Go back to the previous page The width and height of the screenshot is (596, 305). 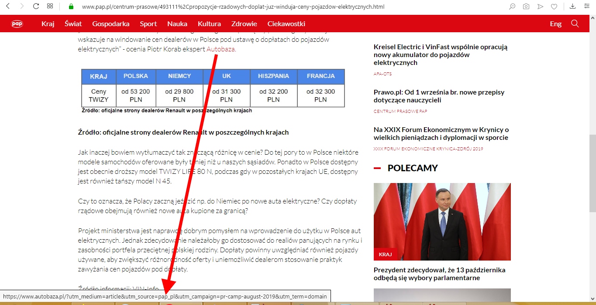point(7,7)
